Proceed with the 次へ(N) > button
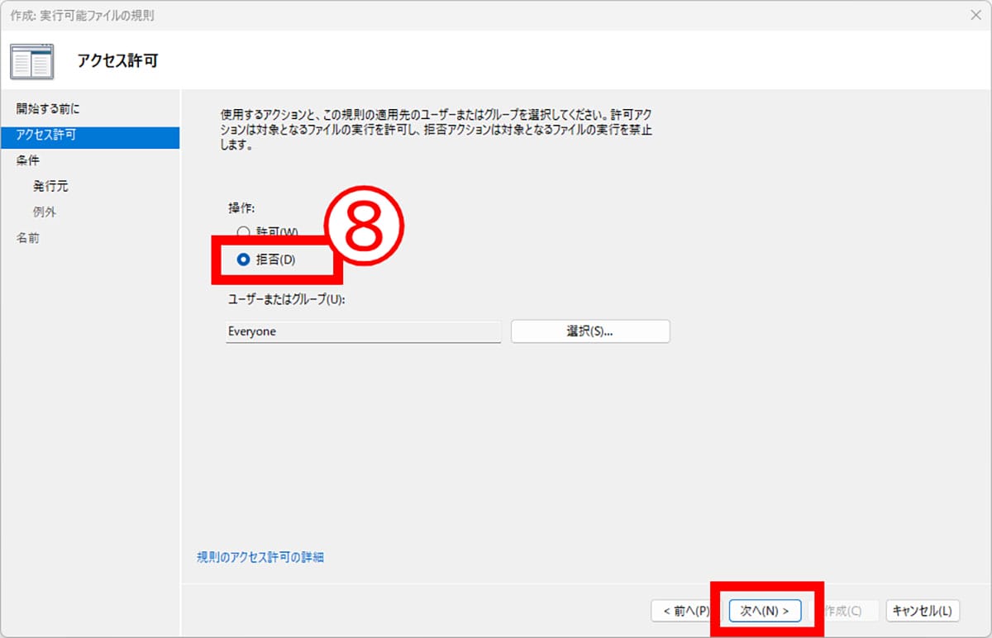 (x=765, y=611)
